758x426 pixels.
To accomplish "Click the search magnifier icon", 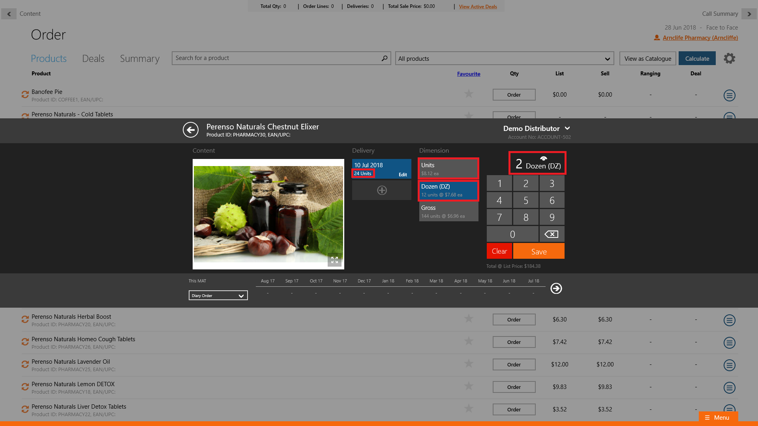I will pos(384,58).
